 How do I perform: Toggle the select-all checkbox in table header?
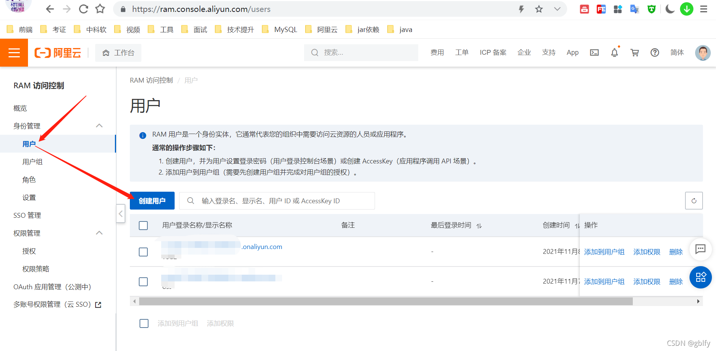(x=143, y=225)
